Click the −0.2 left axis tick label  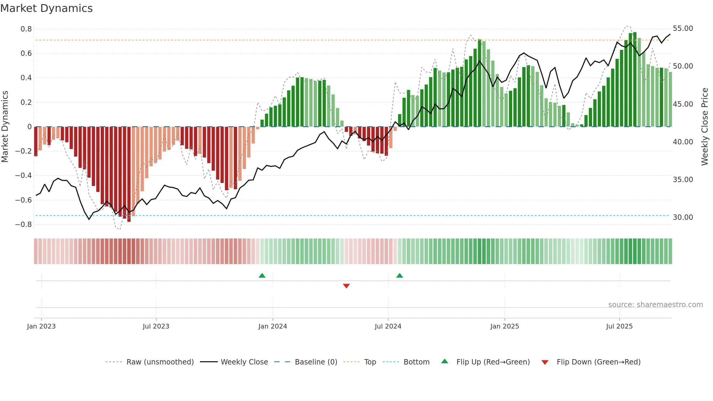click(x=23, y=151)
